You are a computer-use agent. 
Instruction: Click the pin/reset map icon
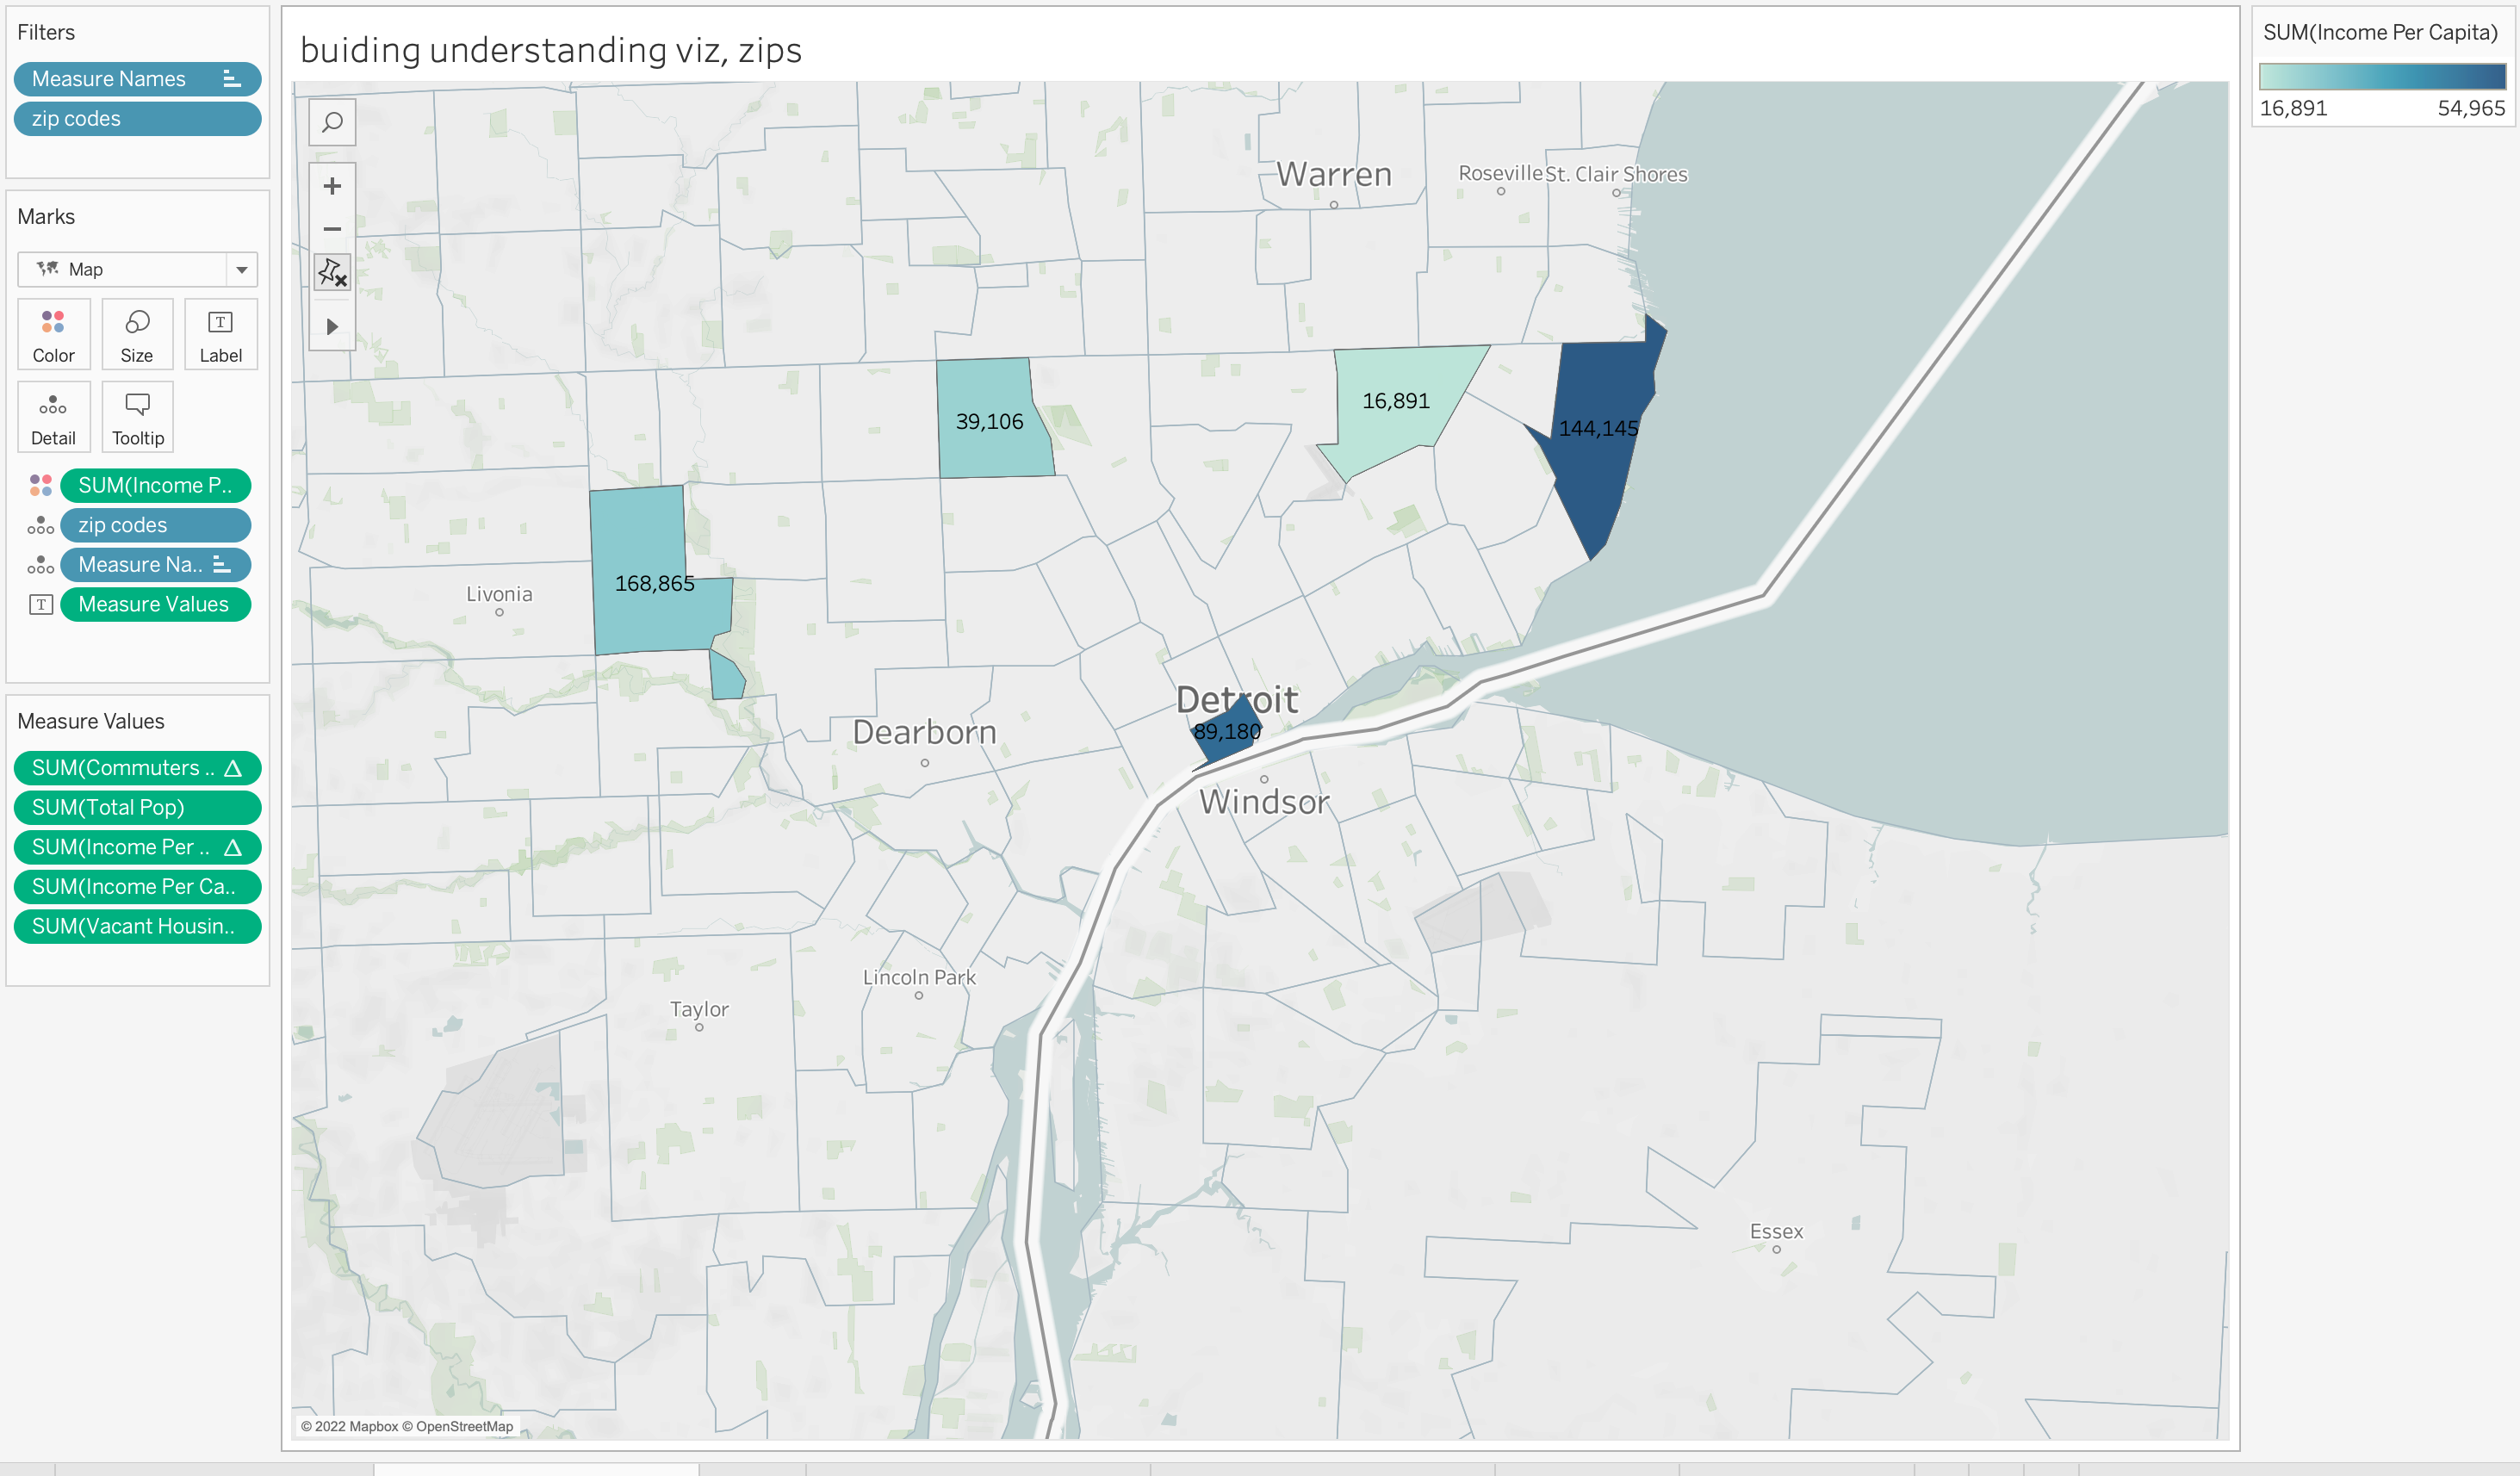[x=332, y=272]
